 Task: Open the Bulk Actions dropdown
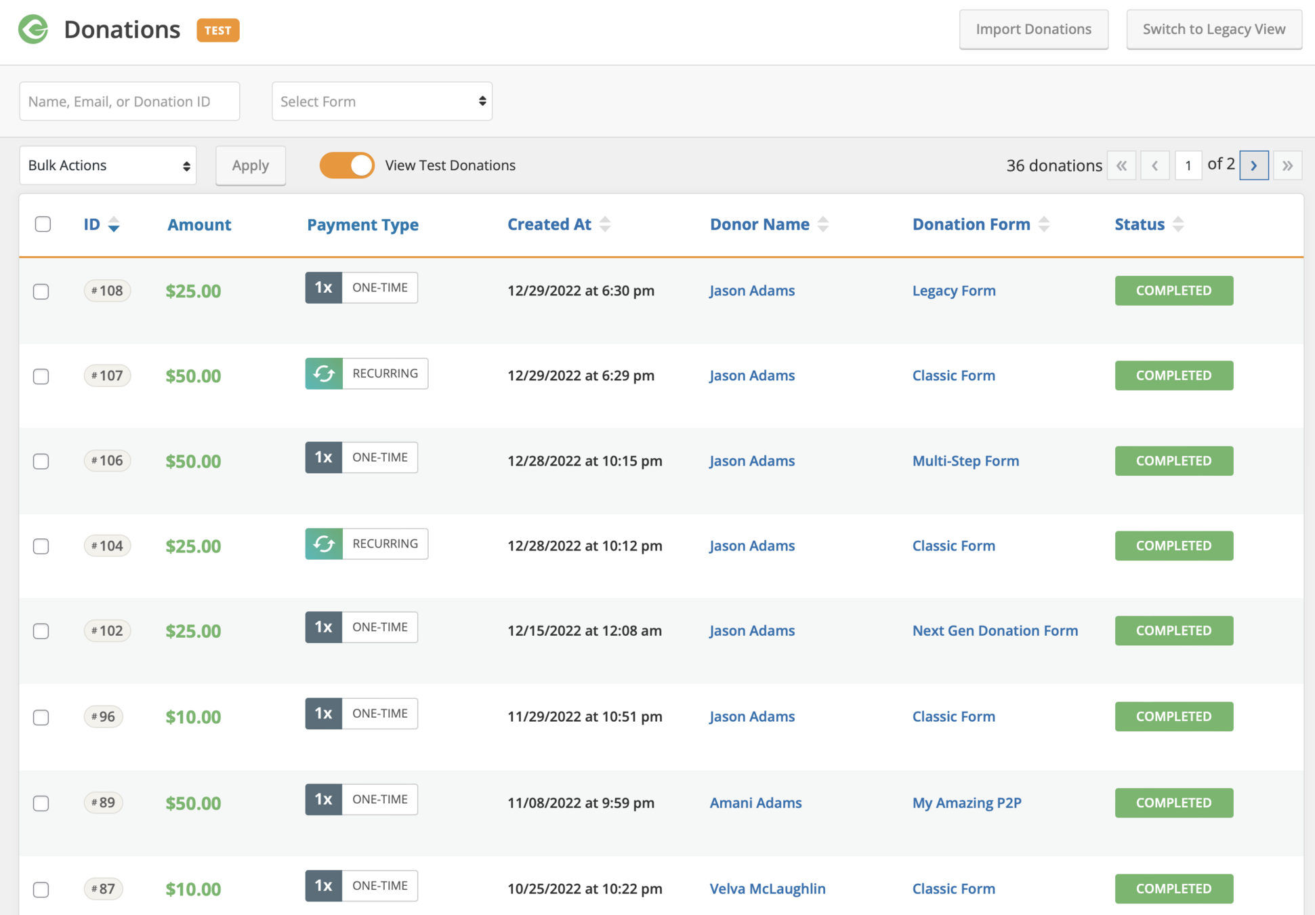tap(108, 165)
